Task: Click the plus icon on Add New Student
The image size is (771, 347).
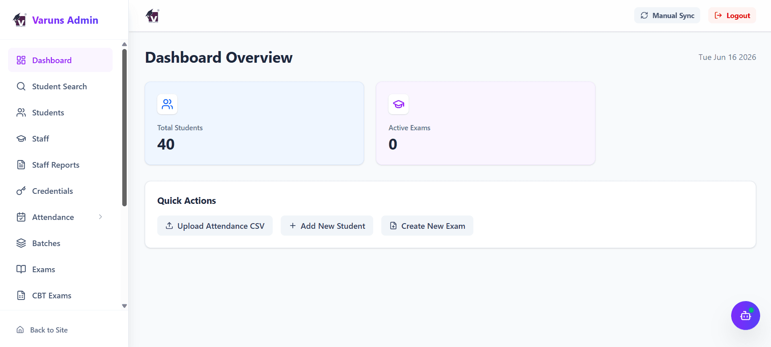Action: coord(293,226)
